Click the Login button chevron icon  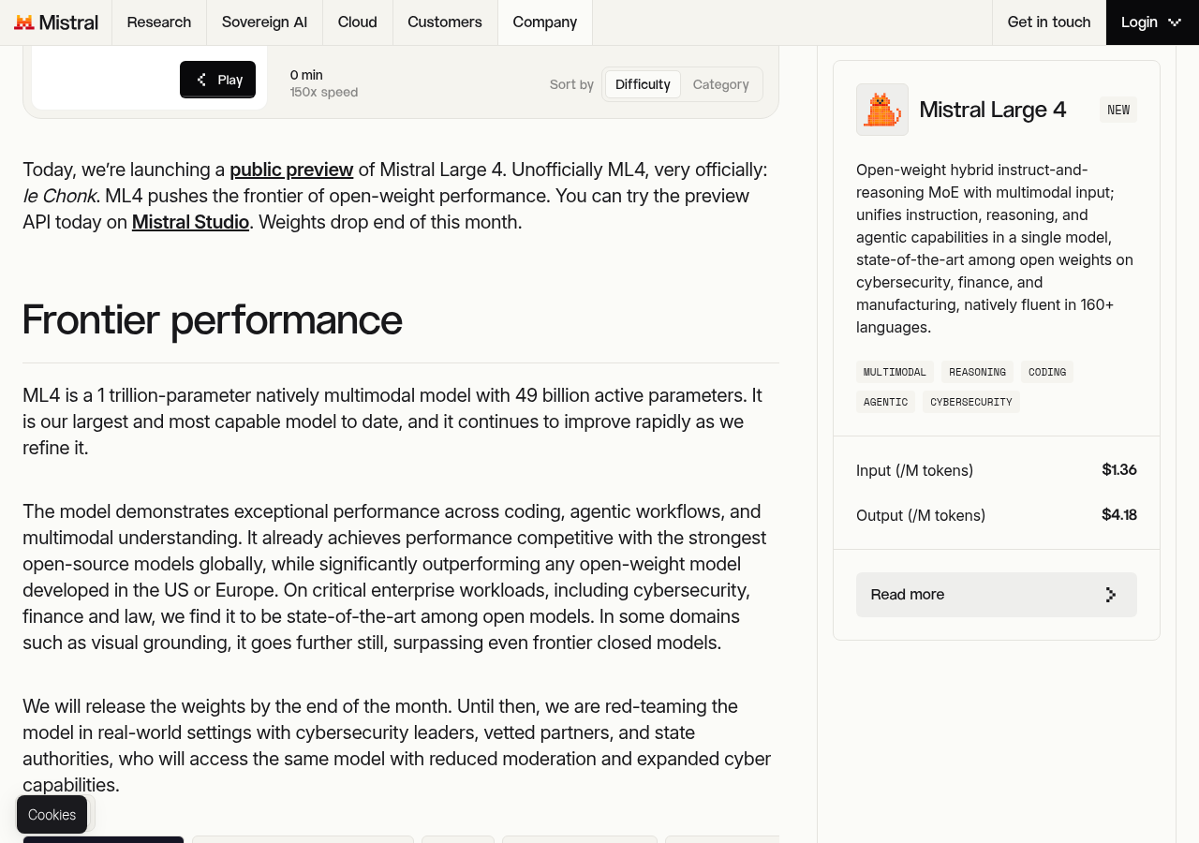click(1175, 22)
